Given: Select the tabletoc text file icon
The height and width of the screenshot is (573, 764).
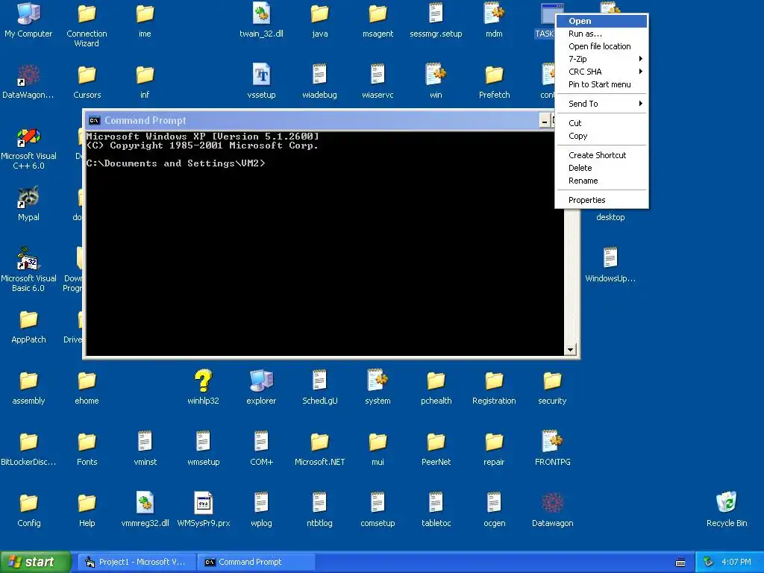Looking at the screenshot, I should pyautogui.click(x=436, y=504).
